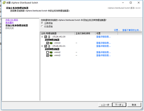Click the 设置 column header
This screenshot has width=144, height=111.
click(x=106, y=33)
